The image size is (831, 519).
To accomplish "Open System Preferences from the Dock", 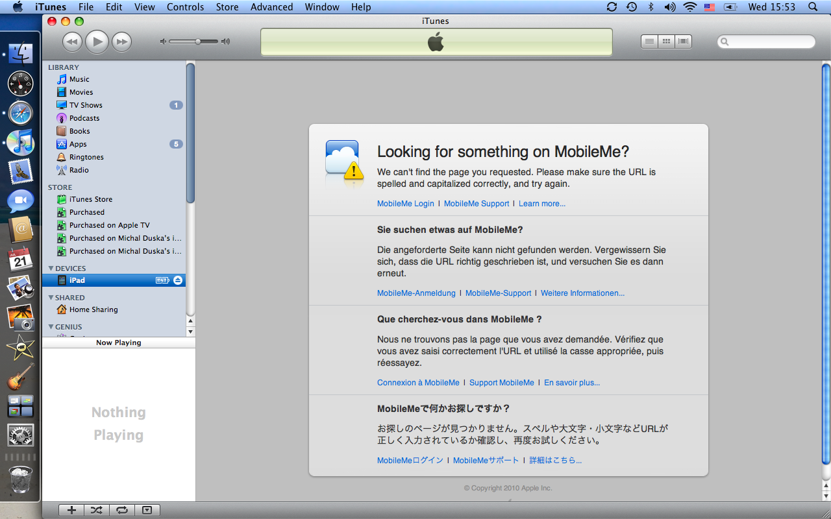I will click(21, 435).
